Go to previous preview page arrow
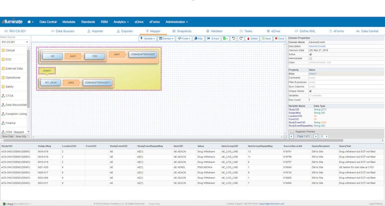The height and width of the screenshot is (206, 385). (x=292, y=136)
